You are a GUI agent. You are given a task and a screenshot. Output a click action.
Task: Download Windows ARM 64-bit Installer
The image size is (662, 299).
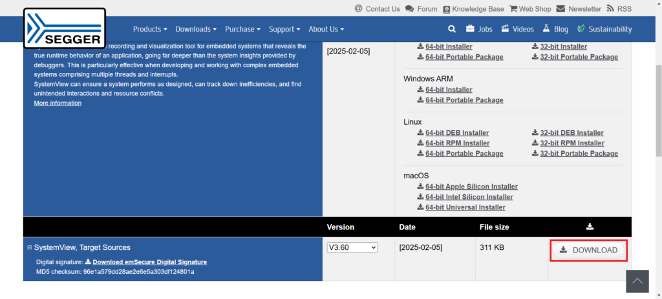click(x=449, y=89)
